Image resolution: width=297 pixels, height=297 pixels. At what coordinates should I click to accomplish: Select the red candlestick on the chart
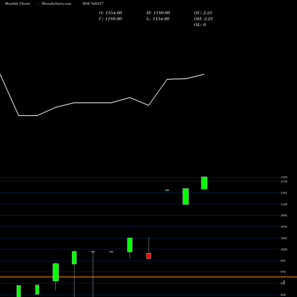click(x=148, y=256)
